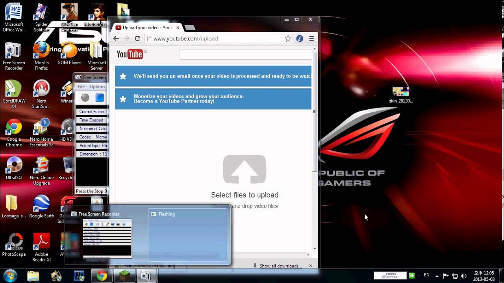
Task: Open the Lostsaga folder on desktop
Action: [x=14, y=207]
